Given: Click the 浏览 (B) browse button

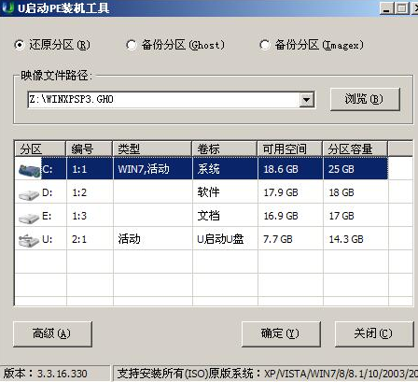Looking at the screenshot, I should tap(365, 99).
